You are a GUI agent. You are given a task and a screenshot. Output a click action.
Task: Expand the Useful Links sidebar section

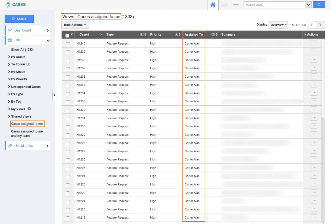coord(27,146)
